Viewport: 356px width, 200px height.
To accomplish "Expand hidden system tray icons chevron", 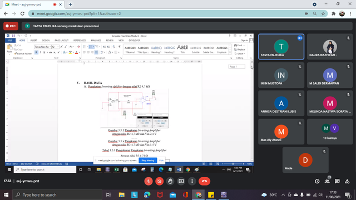I will (x=283, y=195).
